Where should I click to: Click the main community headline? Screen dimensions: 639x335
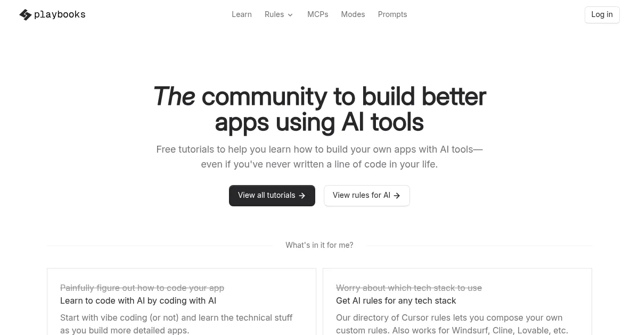click(319, 109)
